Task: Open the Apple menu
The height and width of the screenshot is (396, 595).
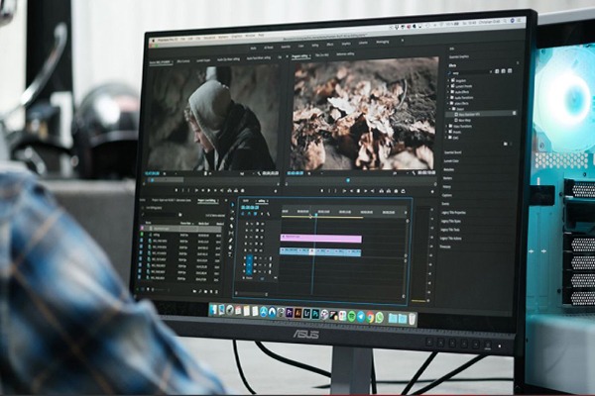Action: (154, 41)
